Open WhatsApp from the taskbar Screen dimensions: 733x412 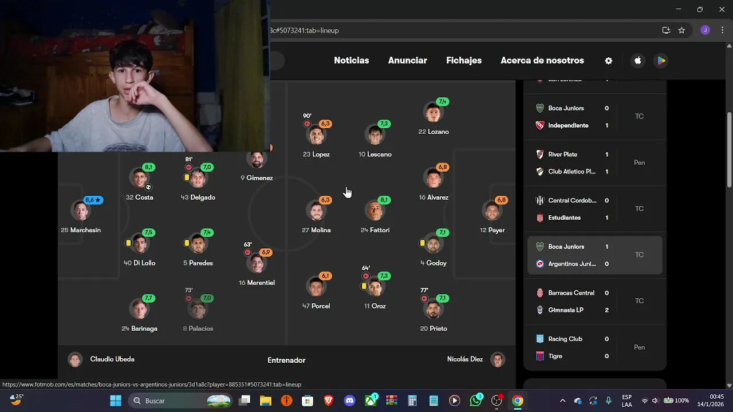[x=475, y=401]
